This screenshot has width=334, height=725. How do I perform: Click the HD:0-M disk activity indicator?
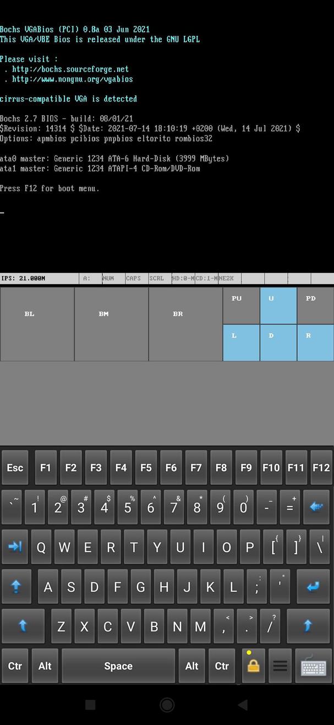[184, 278]
